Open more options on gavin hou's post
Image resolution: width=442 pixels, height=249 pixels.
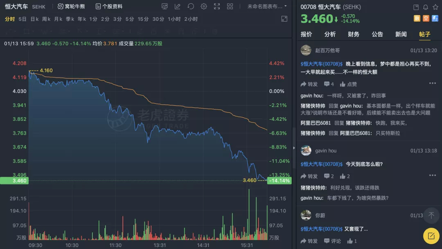(x=433, y=176)
